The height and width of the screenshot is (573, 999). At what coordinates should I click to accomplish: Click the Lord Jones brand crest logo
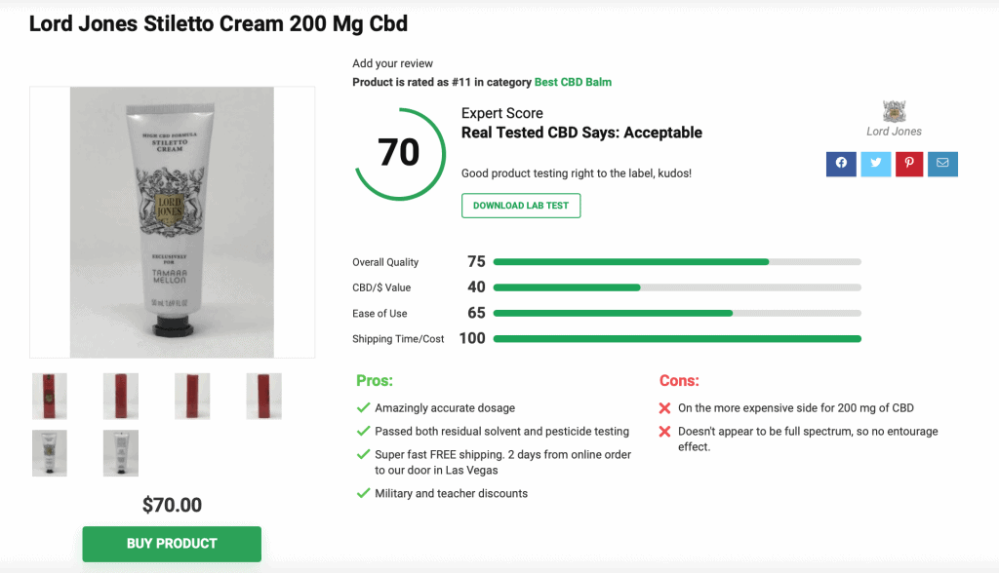click(x=894, y=110)
